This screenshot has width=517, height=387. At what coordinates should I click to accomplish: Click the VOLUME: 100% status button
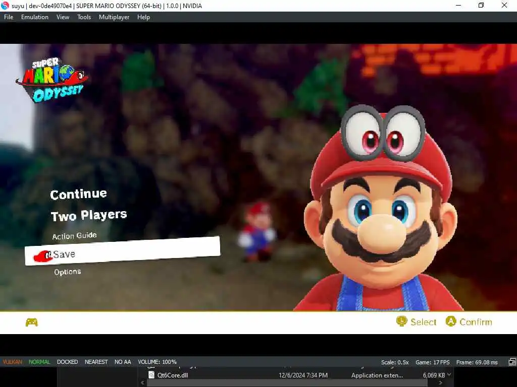(x=158, y=362)
